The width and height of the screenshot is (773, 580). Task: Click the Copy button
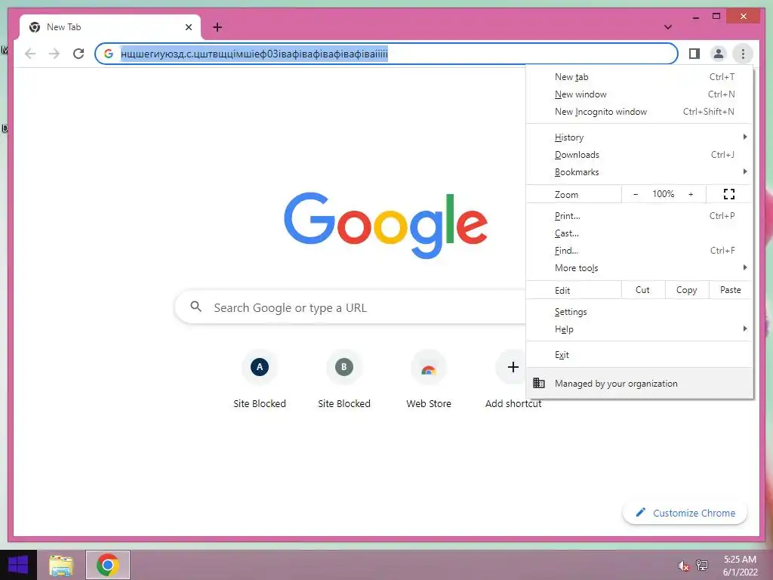[687, 290]
